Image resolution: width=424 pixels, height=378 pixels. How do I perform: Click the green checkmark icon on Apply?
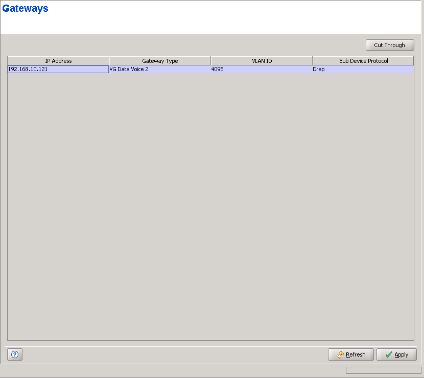pyautogui.click(x=389, y=355)
